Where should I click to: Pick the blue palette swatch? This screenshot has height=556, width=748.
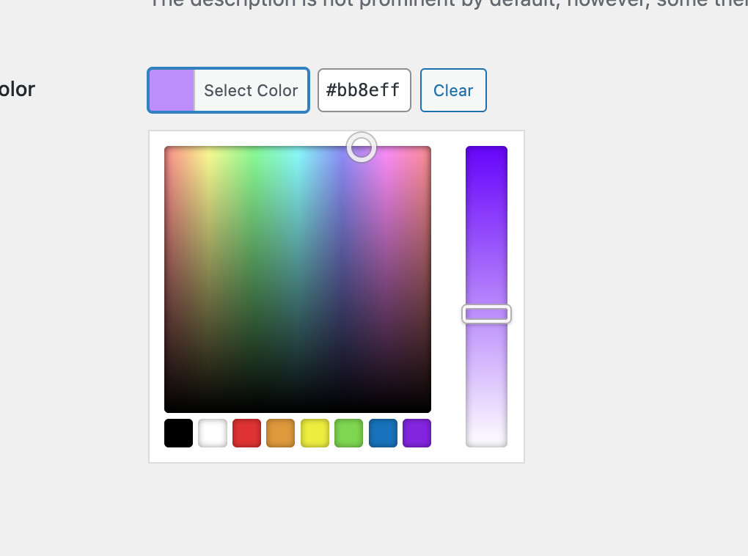383,433
